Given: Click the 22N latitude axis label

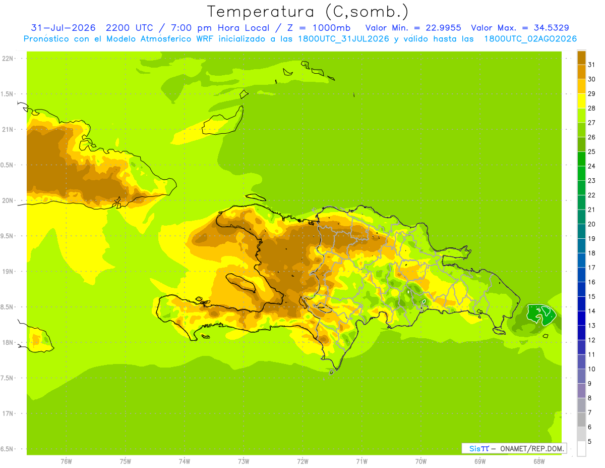Looking at the screenshot, I should (8, 59).
